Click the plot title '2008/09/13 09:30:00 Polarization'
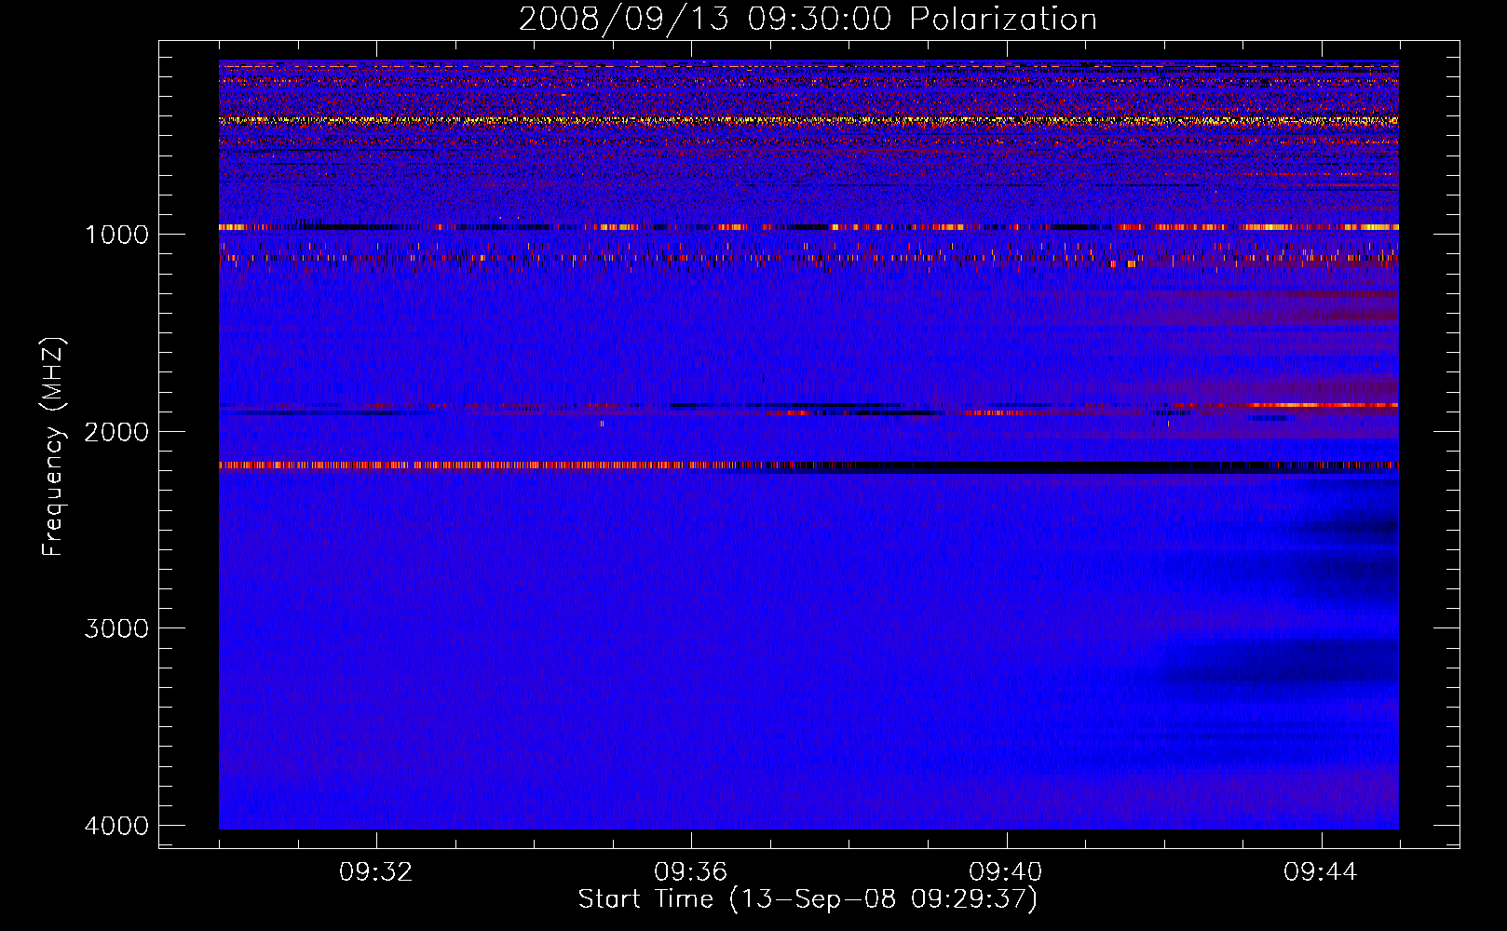The image size is (1507, 931). (x=808, y=19)
